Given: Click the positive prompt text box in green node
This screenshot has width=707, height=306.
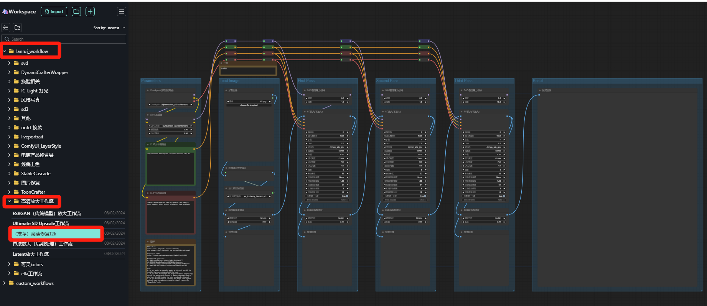Looking at the screenshot, I should click(x=171, y=168).
